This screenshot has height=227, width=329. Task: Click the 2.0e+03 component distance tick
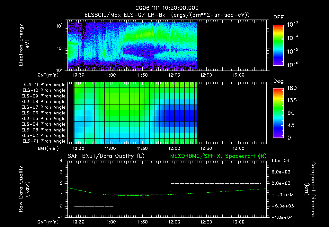click(x=281, y=183)
